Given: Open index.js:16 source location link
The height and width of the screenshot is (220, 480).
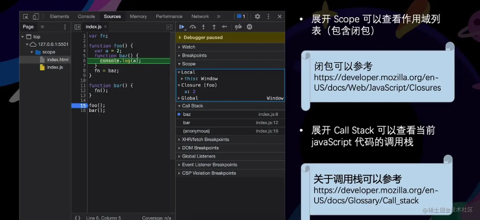Looking at the screenshot, I should click(267, 131).
